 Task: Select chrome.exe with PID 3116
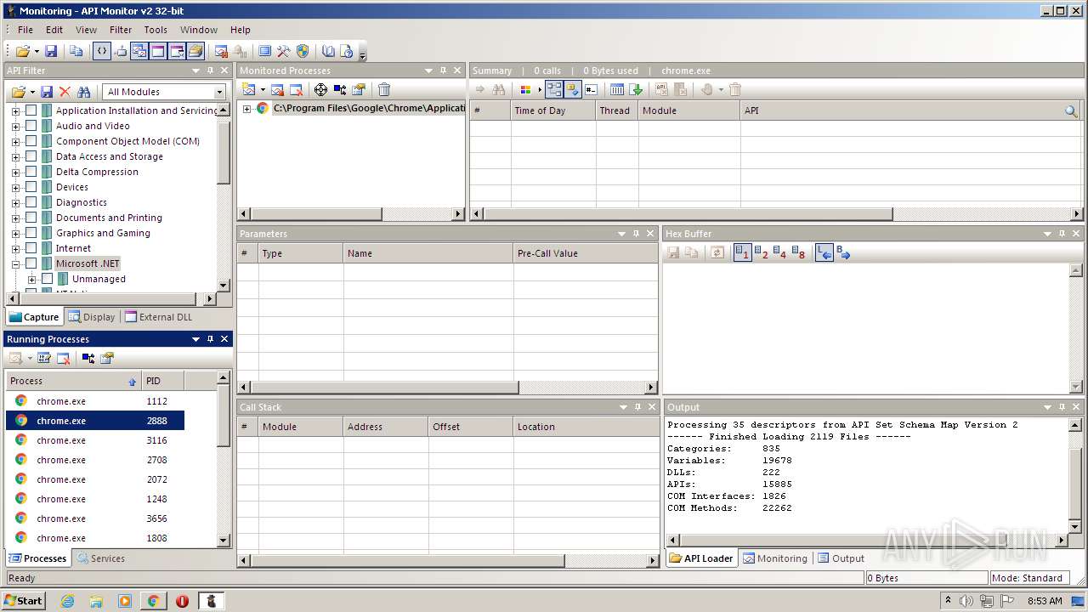[95, 440]
